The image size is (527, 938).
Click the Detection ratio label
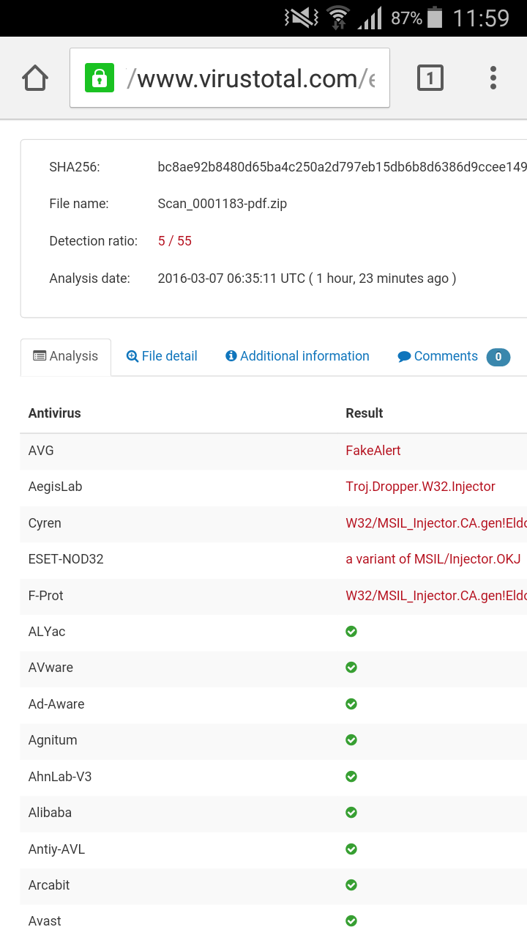[94, 241]
